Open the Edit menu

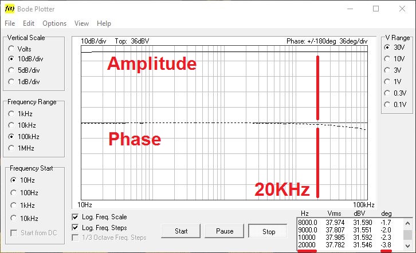(x=29, y=23)
